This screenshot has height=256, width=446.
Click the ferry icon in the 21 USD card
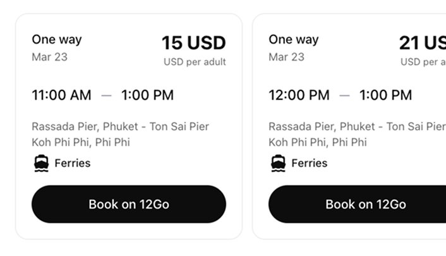click(x=278, y=164)
